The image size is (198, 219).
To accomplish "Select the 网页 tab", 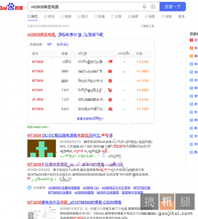I will tap(32, 17).
